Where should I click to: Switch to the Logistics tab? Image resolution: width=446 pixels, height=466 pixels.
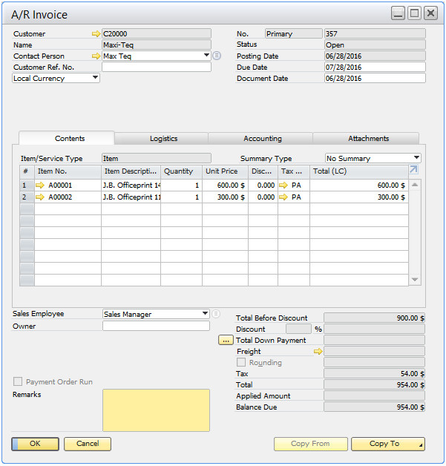coord(163,139)
